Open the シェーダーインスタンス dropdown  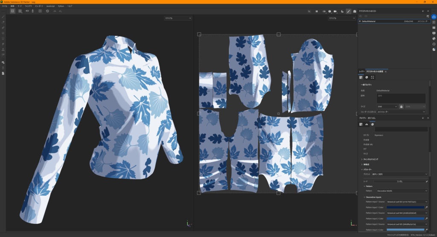click(x=401, y=112)
